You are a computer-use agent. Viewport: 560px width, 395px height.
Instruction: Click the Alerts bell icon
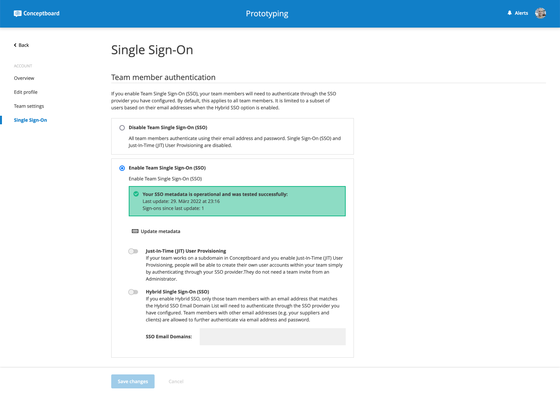tap(509, 13)
